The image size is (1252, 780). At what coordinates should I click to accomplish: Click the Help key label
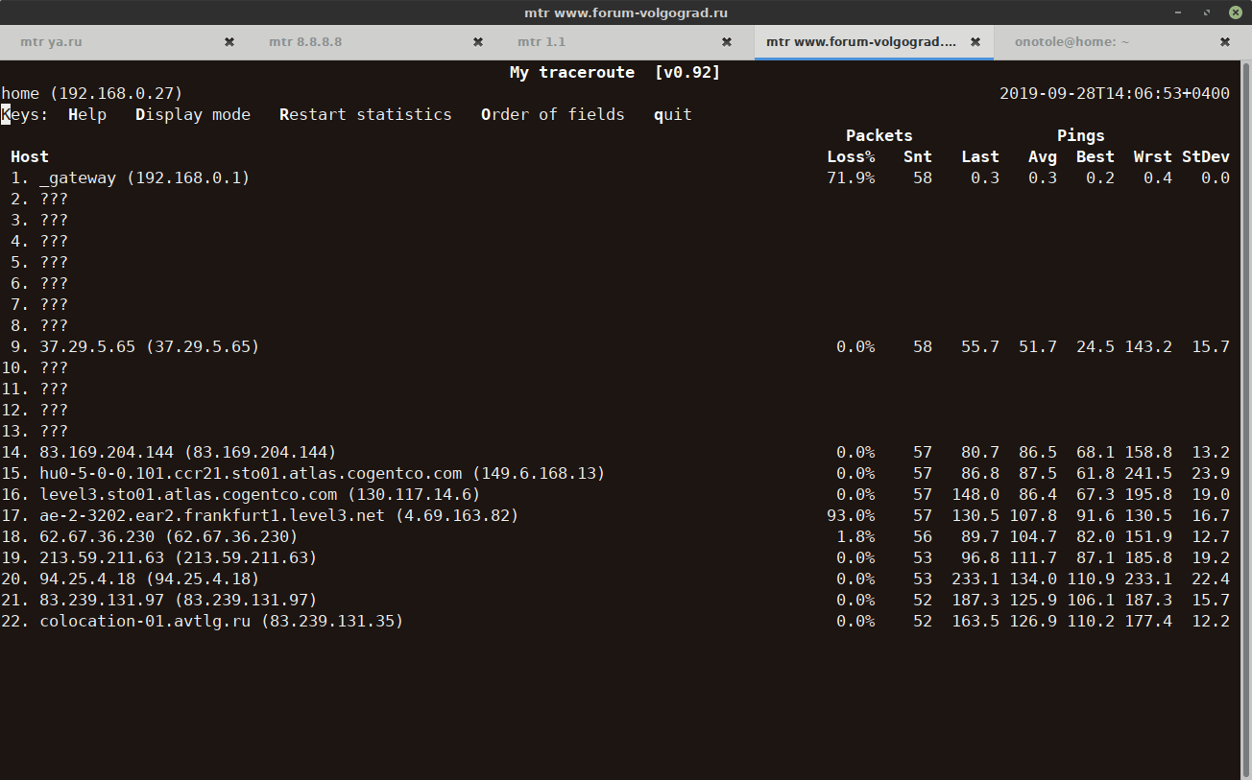tap(87, 114)
